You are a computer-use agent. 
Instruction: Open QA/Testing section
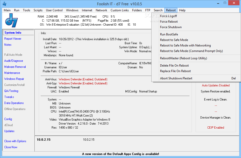pyautogui.click(x=11, y=91)
